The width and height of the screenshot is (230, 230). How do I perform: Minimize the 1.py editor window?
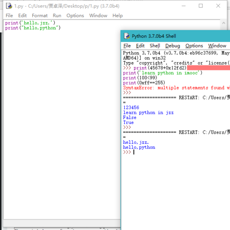pos(184,6)
